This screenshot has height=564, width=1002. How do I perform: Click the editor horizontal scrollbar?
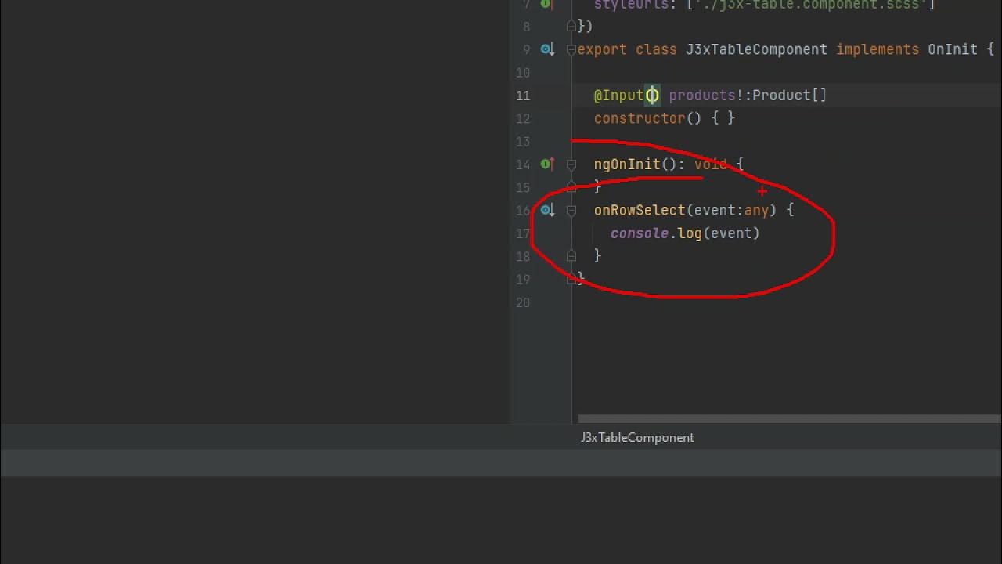789,419
